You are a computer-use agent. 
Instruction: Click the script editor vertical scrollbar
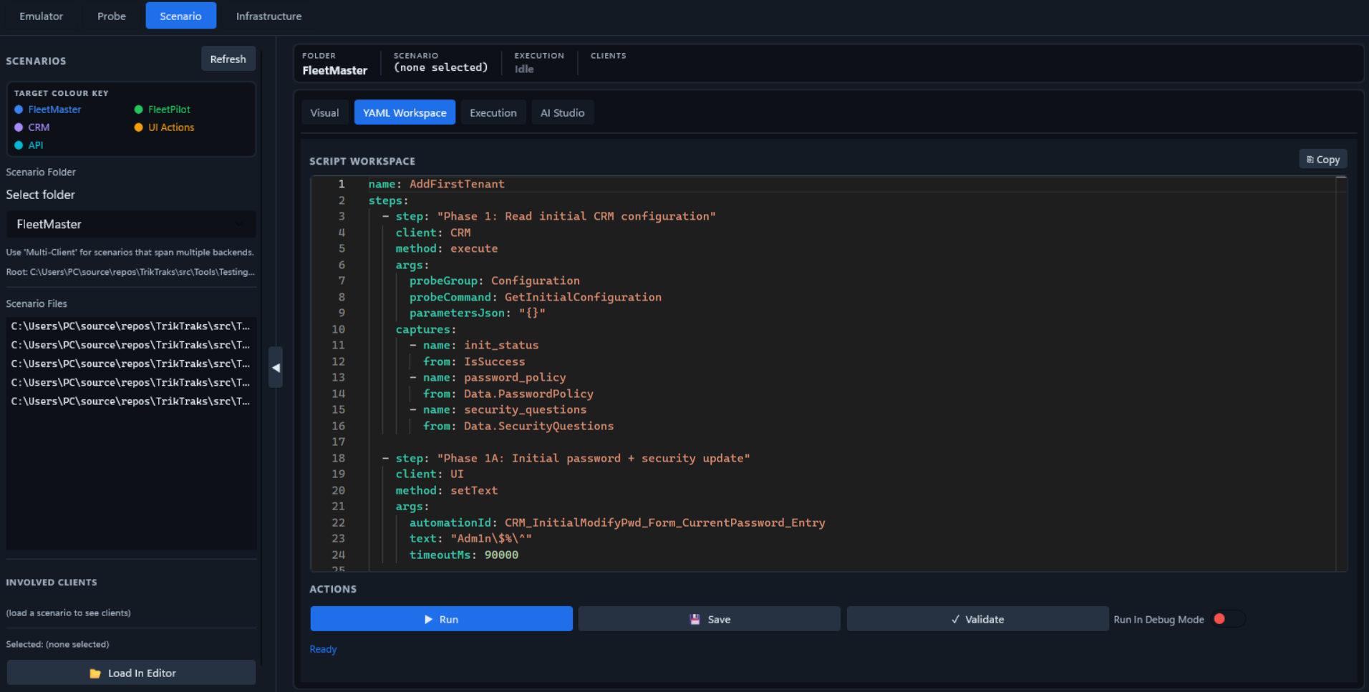pyautogui.click(x=1341, y=372)
